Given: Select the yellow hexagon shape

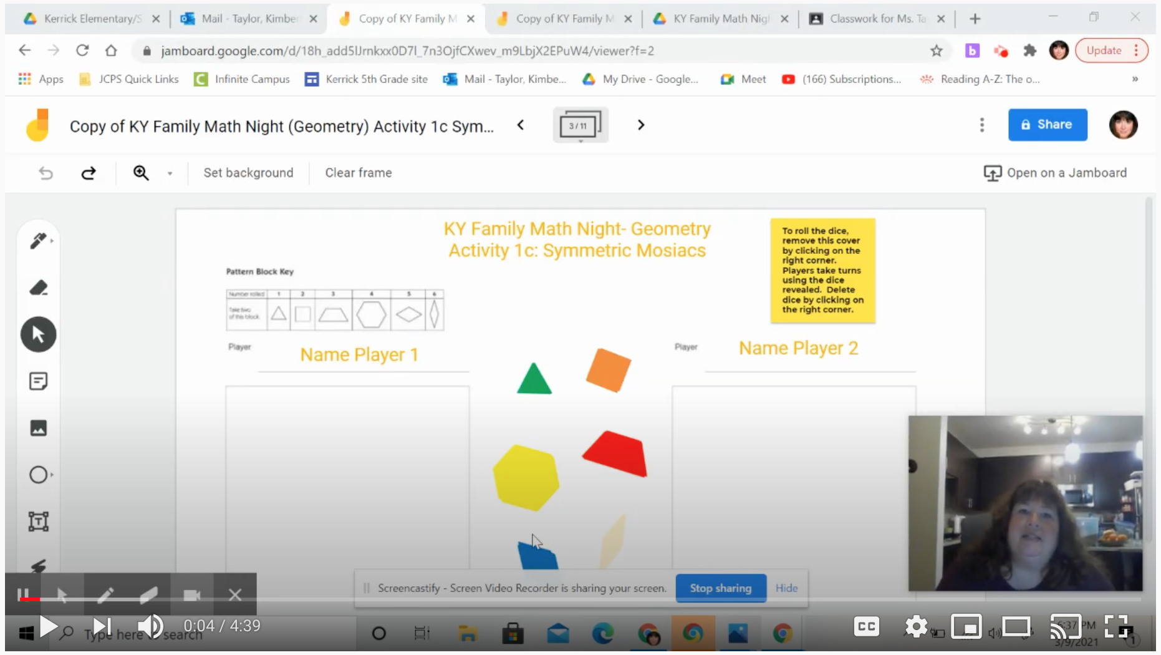Looking at the screenshot, I should click(526, 478).
